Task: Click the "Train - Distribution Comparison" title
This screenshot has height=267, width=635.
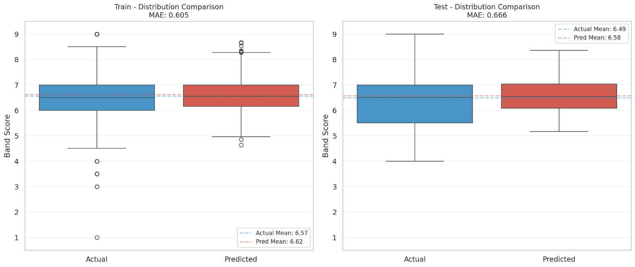Action: click(x=169, y=7)
